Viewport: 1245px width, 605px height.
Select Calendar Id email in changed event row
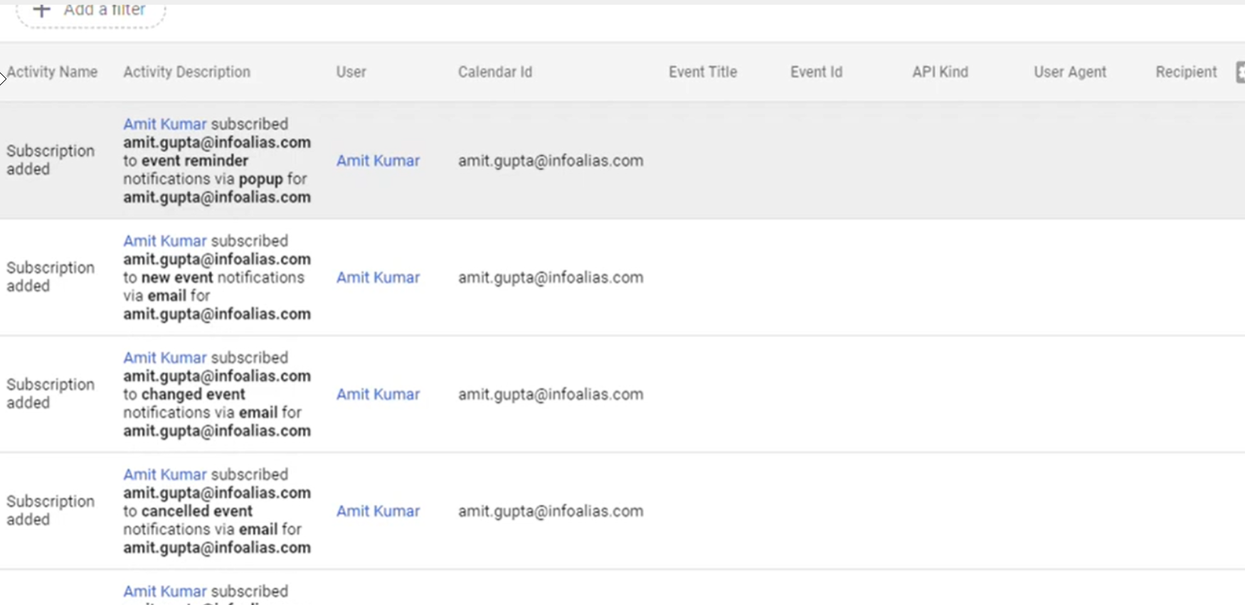(551, 394)
